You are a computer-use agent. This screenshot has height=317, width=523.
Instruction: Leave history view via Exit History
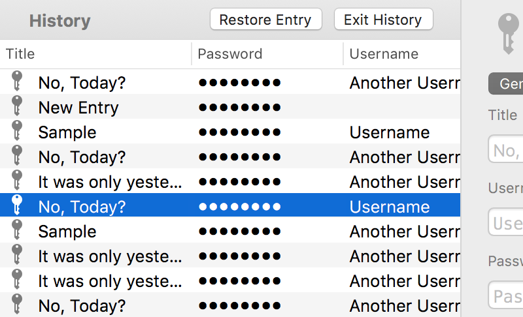[383, 20]
